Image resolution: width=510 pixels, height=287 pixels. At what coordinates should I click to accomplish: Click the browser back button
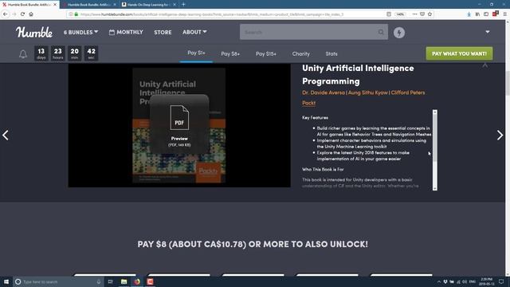pos(6,14)
